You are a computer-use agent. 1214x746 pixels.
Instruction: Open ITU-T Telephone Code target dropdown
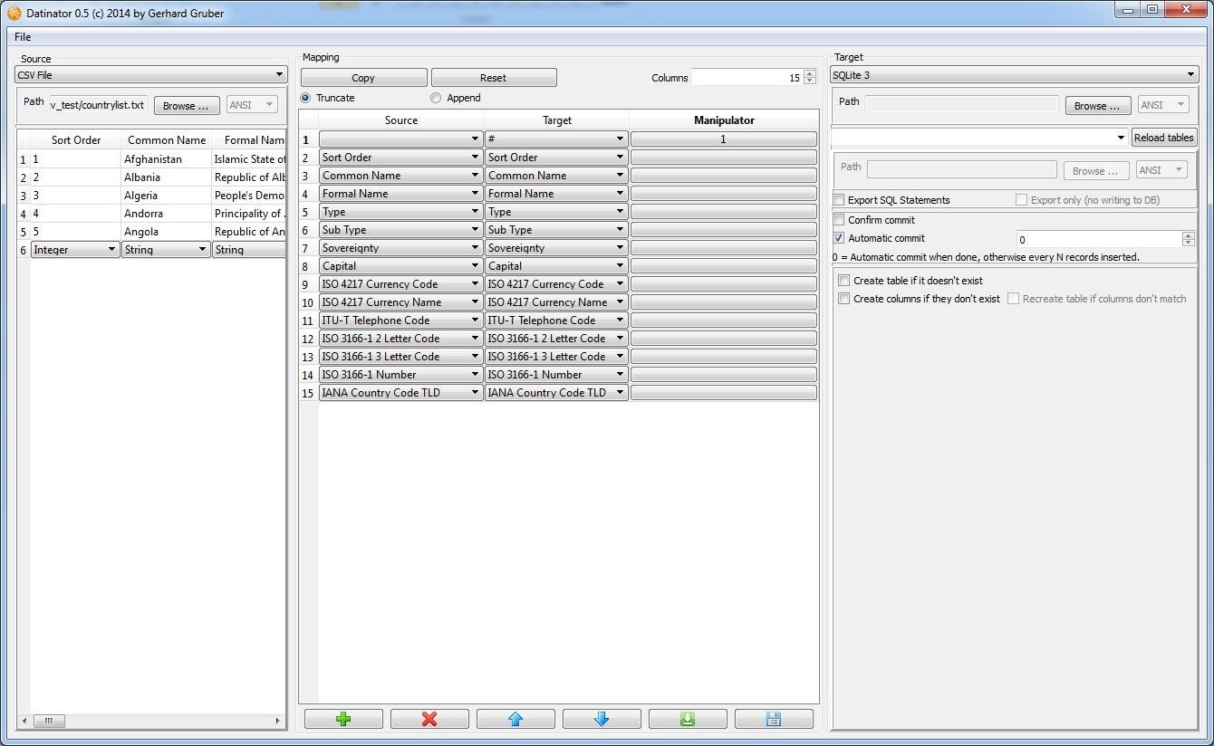[x=556, y=320]
